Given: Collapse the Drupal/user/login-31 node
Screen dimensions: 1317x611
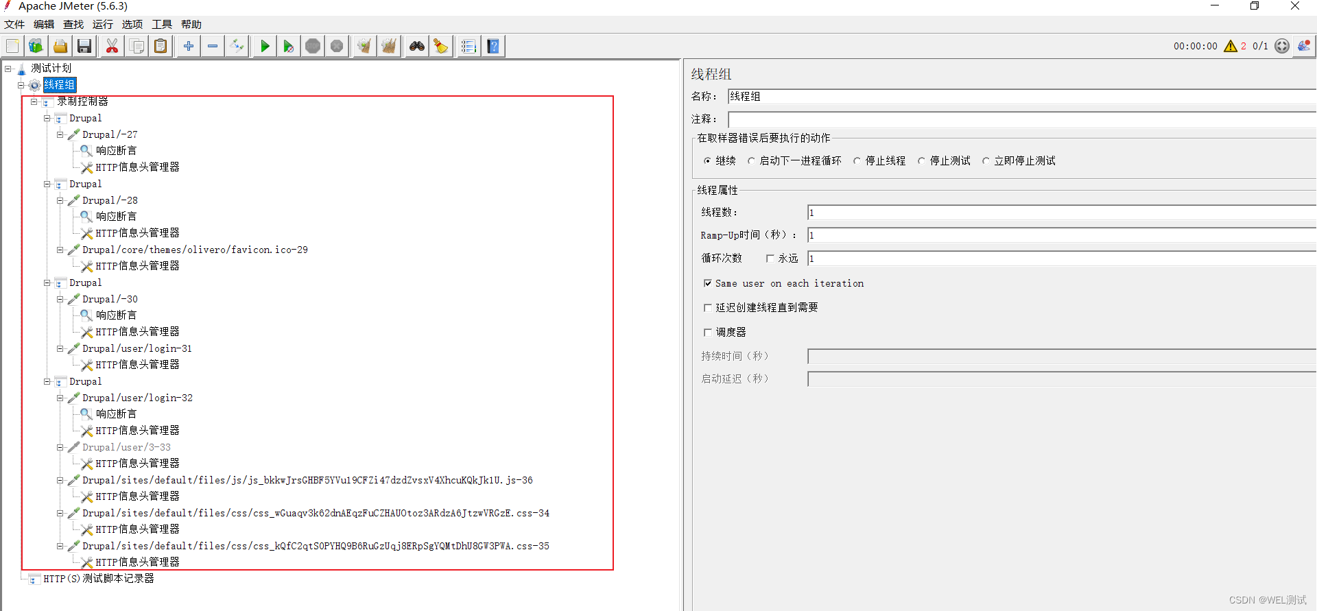Looking at the screenshot, I should (60, 348).
